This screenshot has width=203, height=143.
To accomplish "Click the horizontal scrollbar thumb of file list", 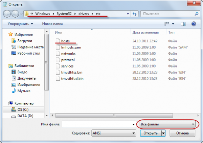I will coord(114,115).
